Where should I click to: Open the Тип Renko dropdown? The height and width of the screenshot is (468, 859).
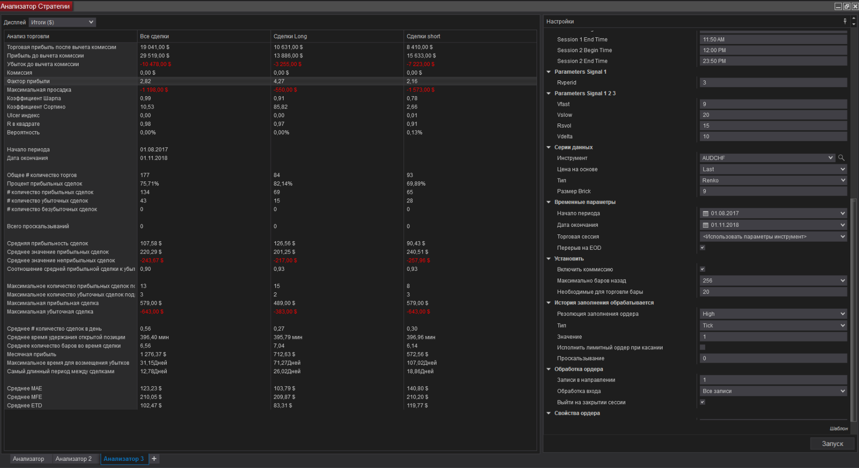pos(773,180)
